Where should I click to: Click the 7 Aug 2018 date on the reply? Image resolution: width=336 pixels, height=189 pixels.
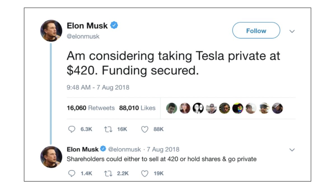coord(163,150)
